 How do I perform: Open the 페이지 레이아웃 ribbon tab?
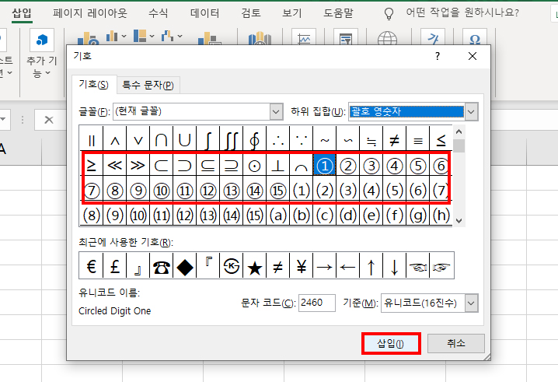[x=90, y=13]
